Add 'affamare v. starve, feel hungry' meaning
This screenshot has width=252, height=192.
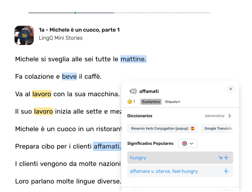click(x=226, y=171)
